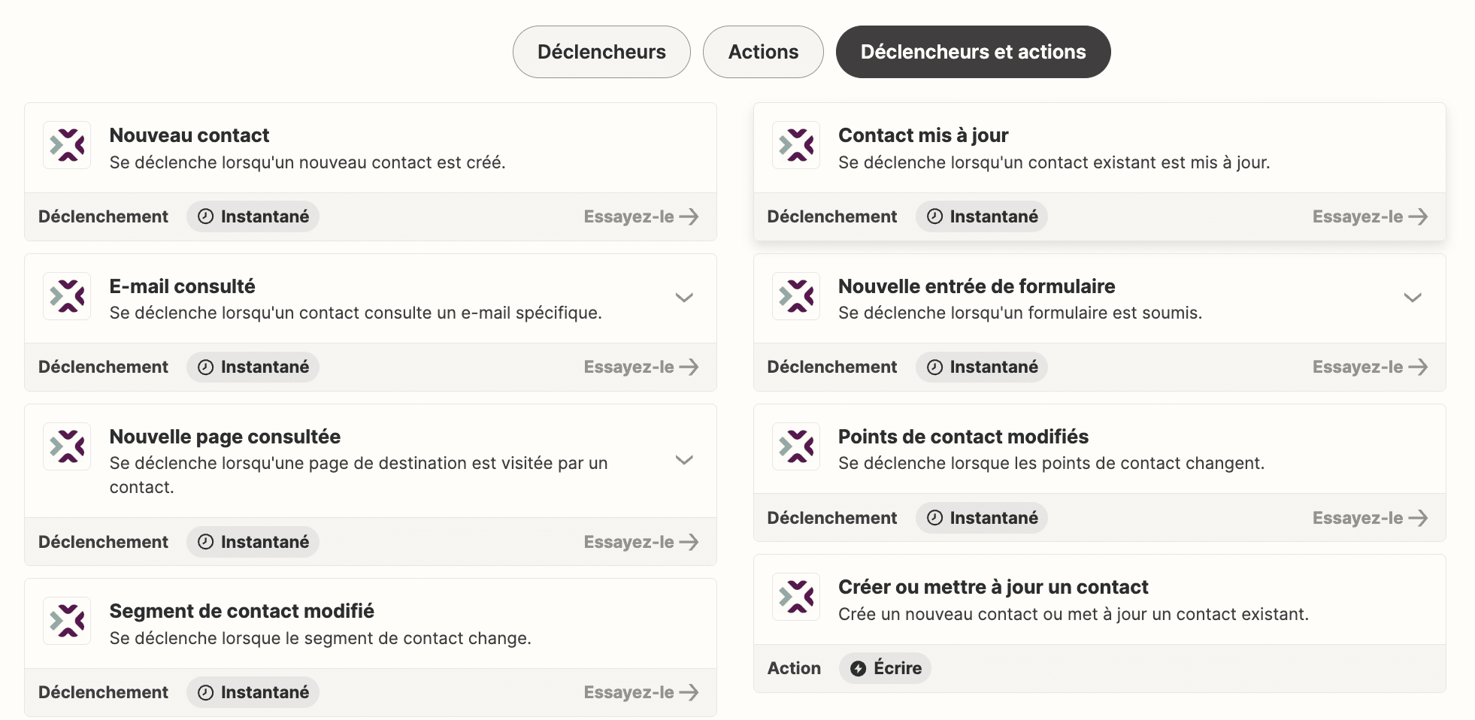This screenshot has height=720, width=1475.
Task: Click the clock icon in the Nouveau contact Instantané badge
Action: [204, 216]
